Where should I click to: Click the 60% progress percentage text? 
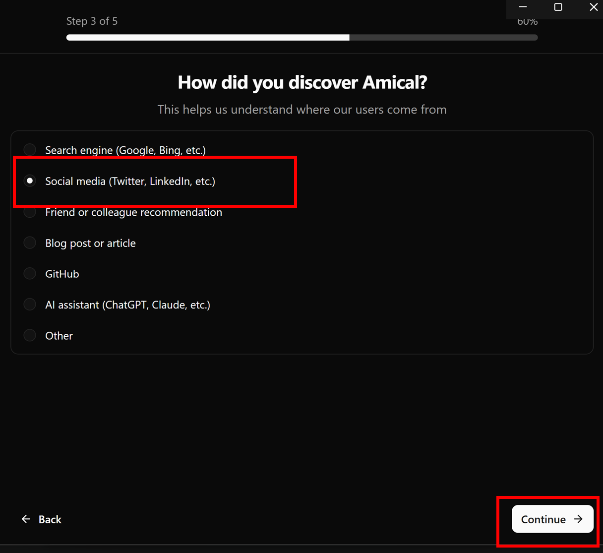(527, 23)
